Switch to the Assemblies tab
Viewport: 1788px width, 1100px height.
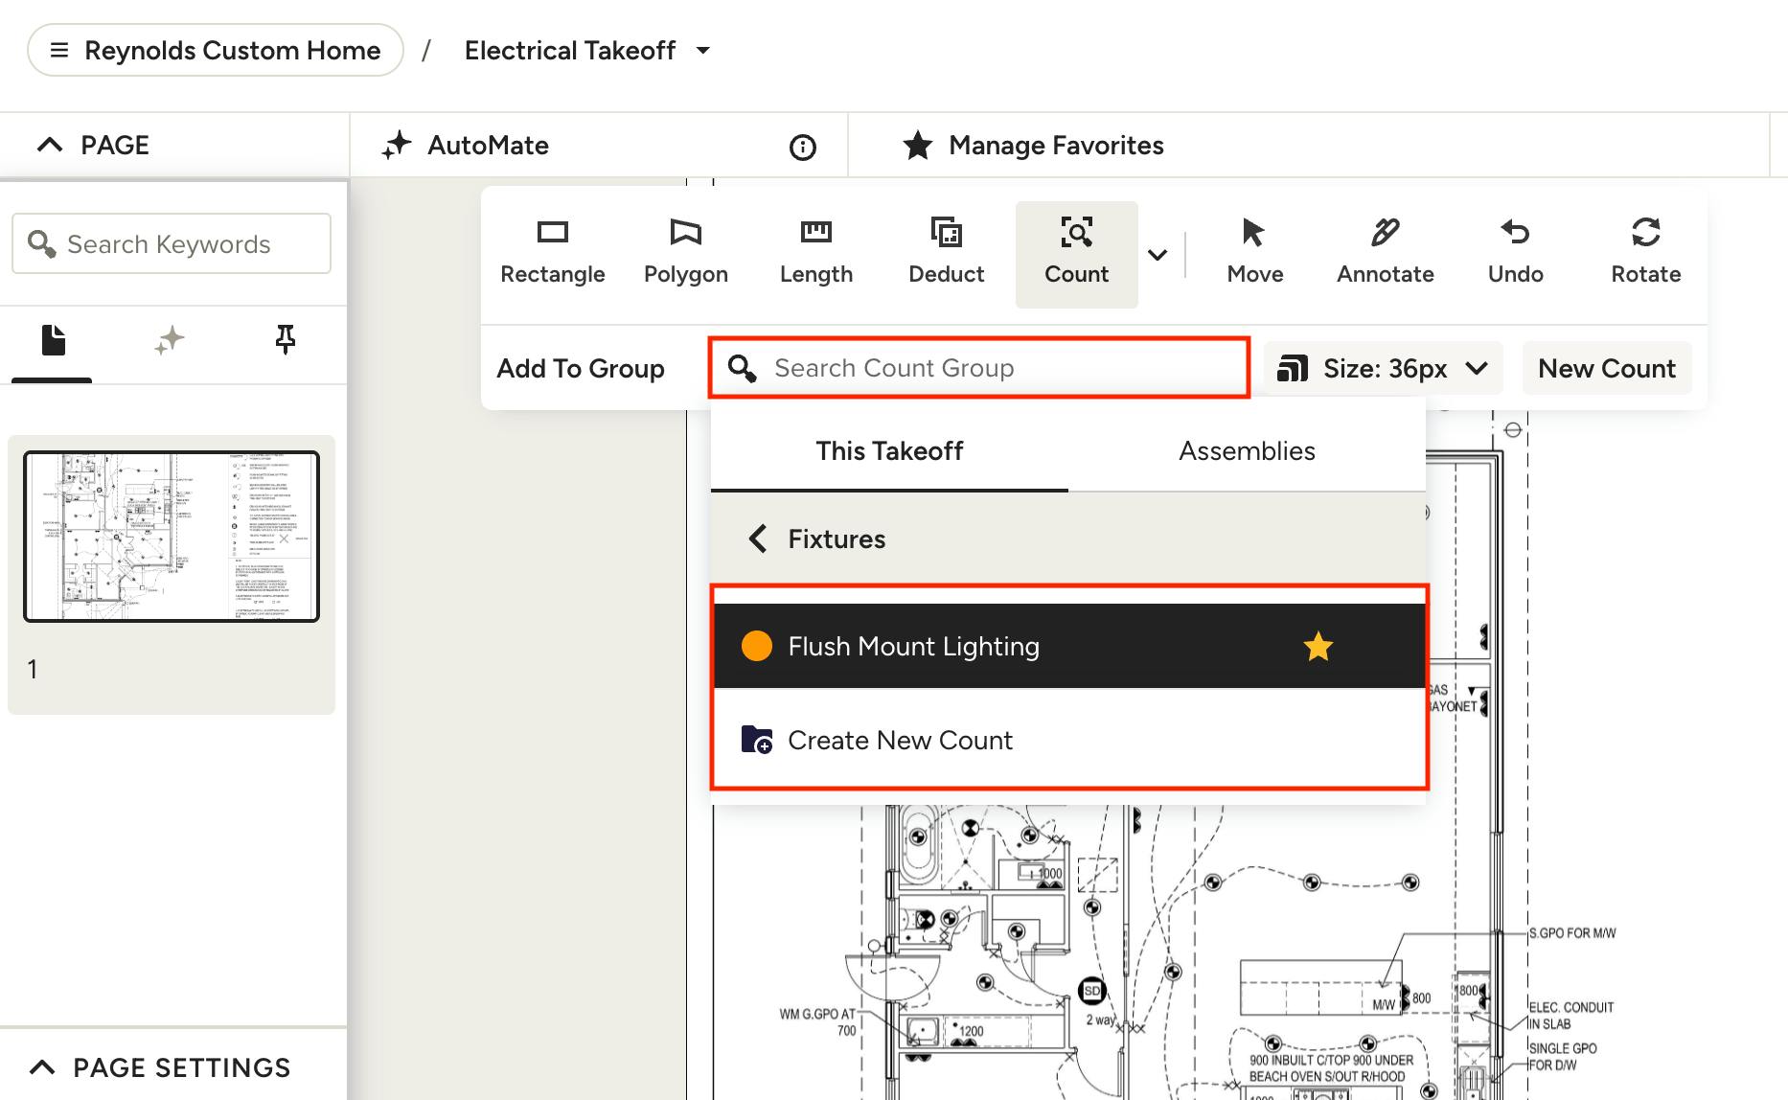[1246, 451]
